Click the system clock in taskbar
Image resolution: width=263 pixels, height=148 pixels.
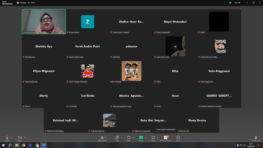coord(251,145)
